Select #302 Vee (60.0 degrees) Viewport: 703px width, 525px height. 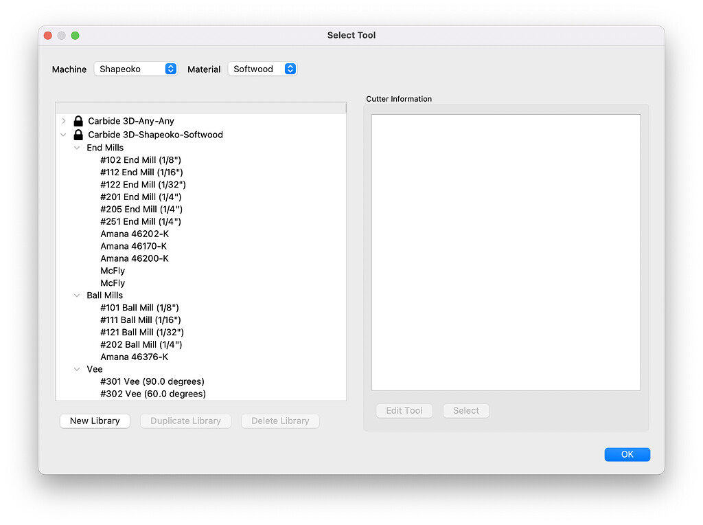pyautogui.click(x=153, y=394)
